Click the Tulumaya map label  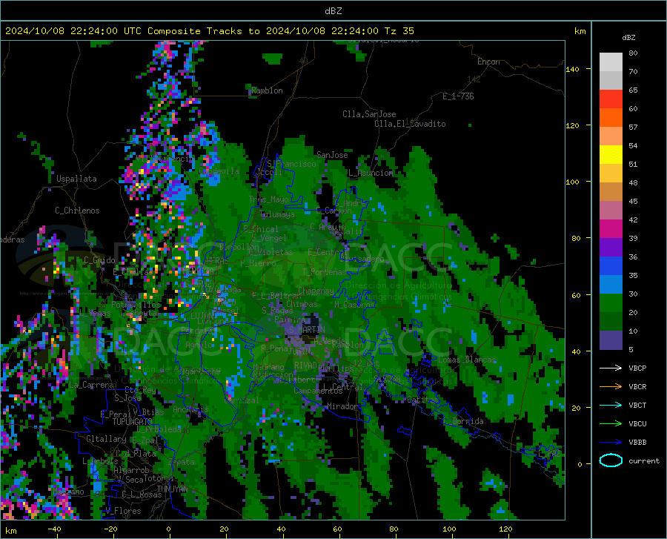277,214
